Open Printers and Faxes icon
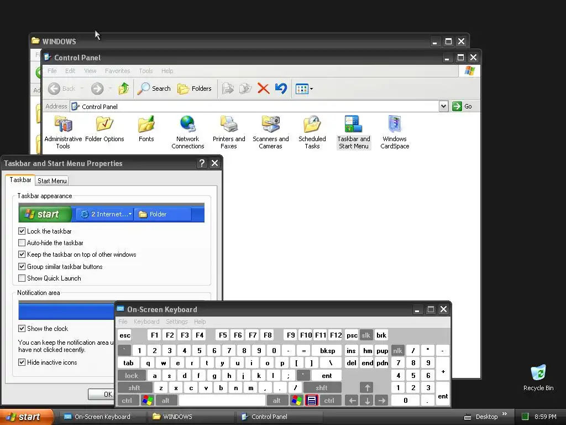Screen dimensions: 566x425 click(229, 132)
